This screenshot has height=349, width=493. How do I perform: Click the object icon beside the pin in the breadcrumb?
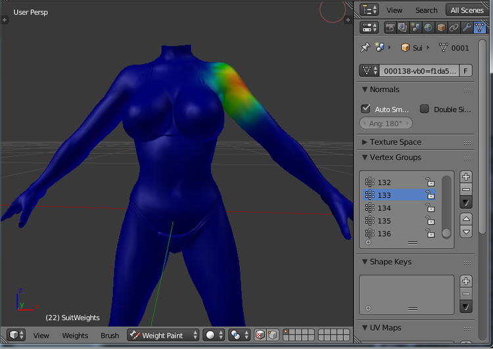pyautogui.click(x=380, y=47)
